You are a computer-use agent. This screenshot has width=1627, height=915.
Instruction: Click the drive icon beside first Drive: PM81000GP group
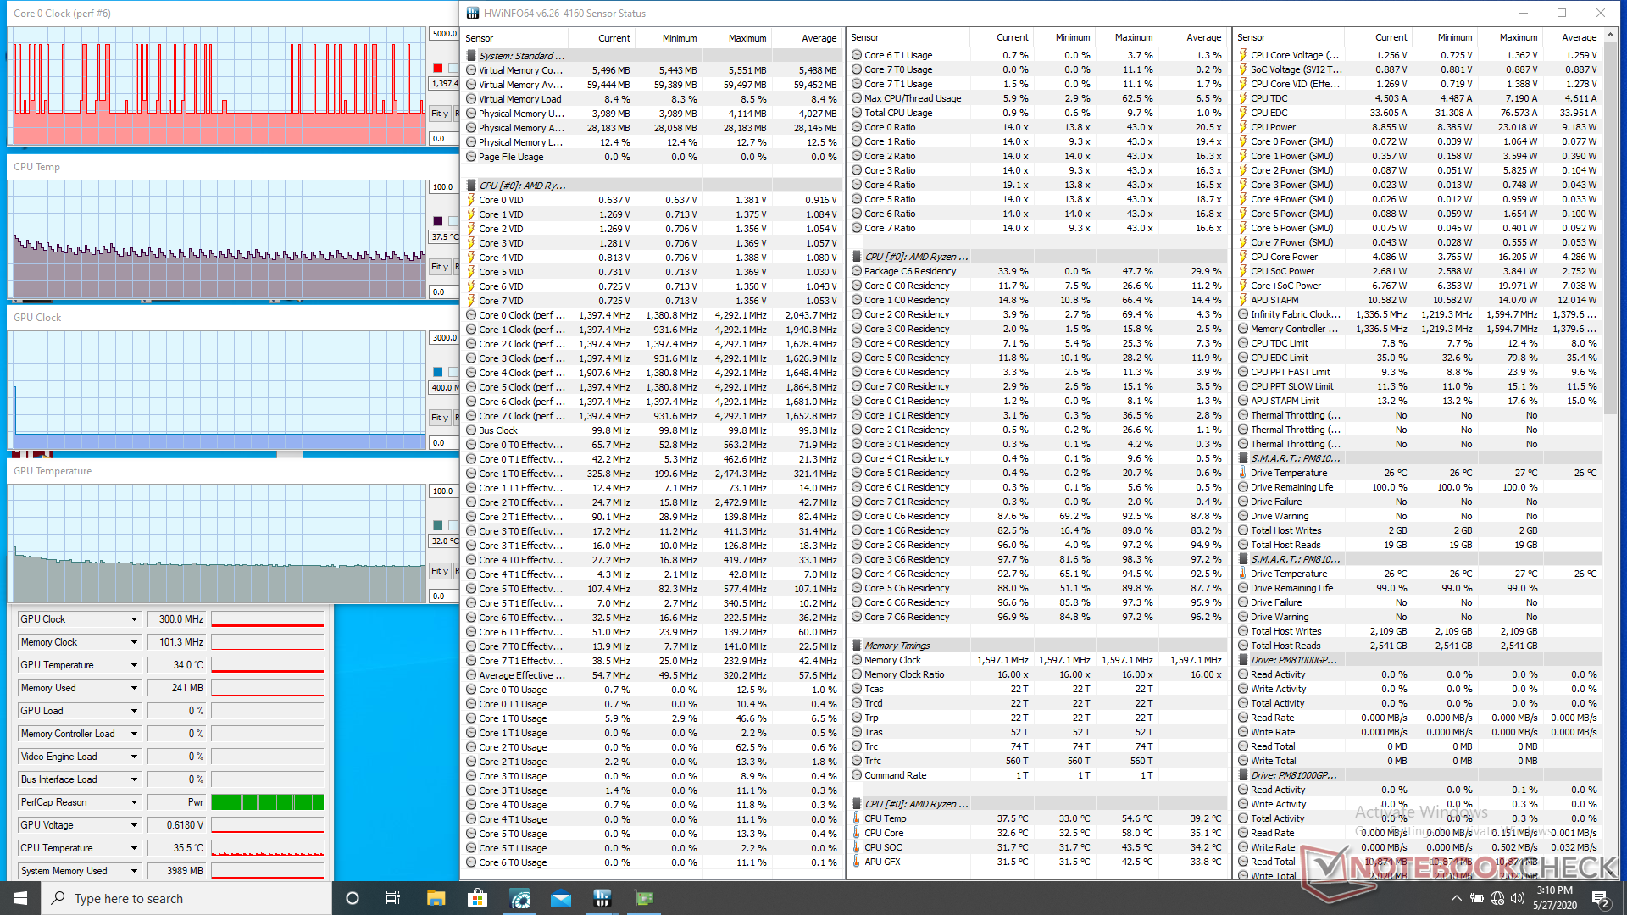tap(1243, 660)
